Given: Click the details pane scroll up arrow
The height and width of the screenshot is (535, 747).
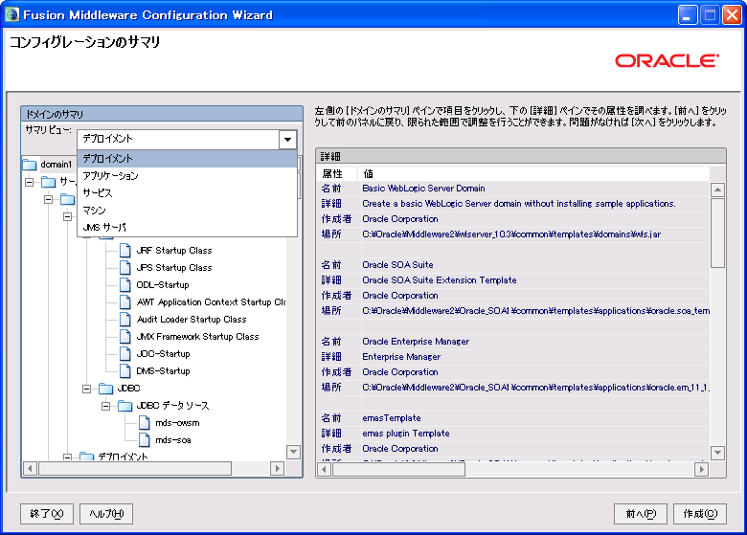Looking at the screenshot, I should click(x=717, y=189).
